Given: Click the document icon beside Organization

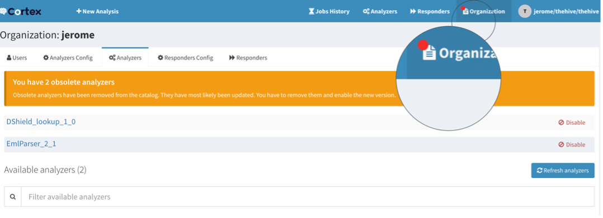Looking at the screenshot, I should point(466,12).
